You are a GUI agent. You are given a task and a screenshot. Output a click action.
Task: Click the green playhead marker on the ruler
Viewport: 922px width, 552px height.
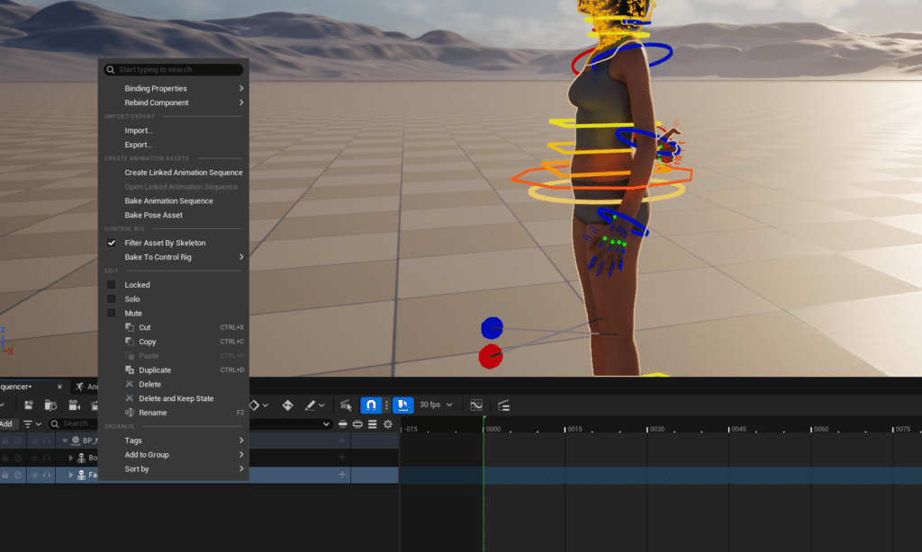(x=484, y=419)
